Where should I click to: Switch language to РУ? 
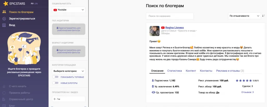coord(32,4)
